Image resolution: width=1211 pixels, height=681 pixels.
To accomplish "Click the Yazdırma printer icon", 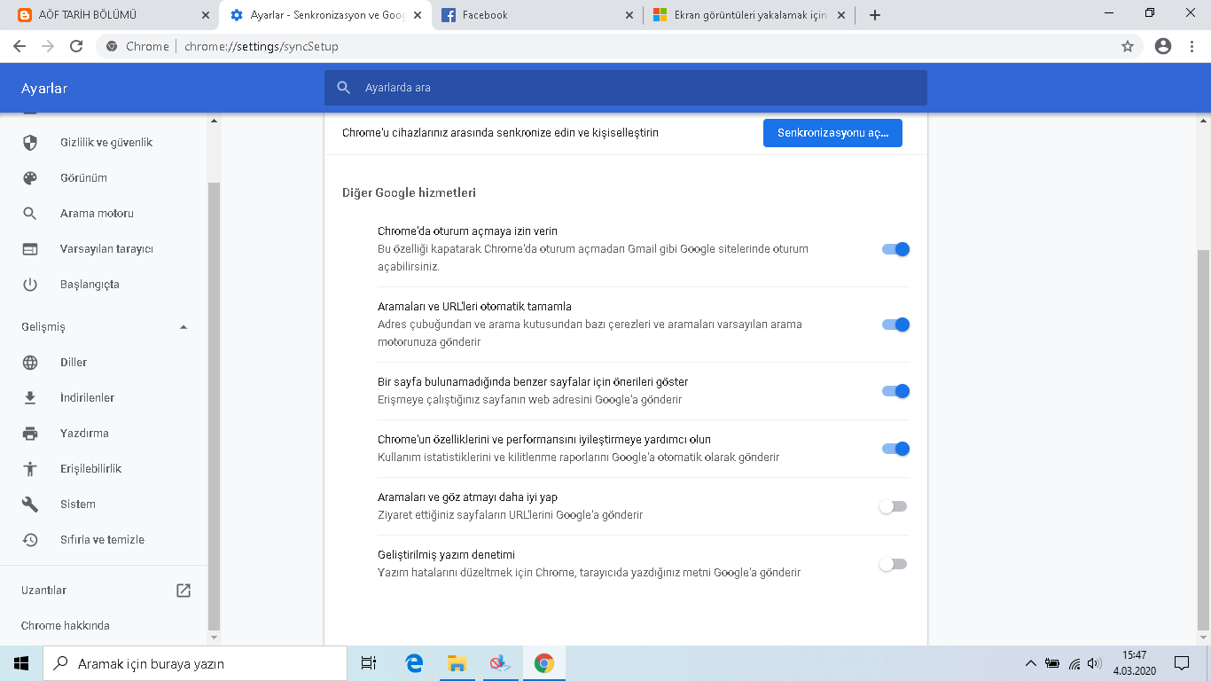I will (x=30, y=434).
